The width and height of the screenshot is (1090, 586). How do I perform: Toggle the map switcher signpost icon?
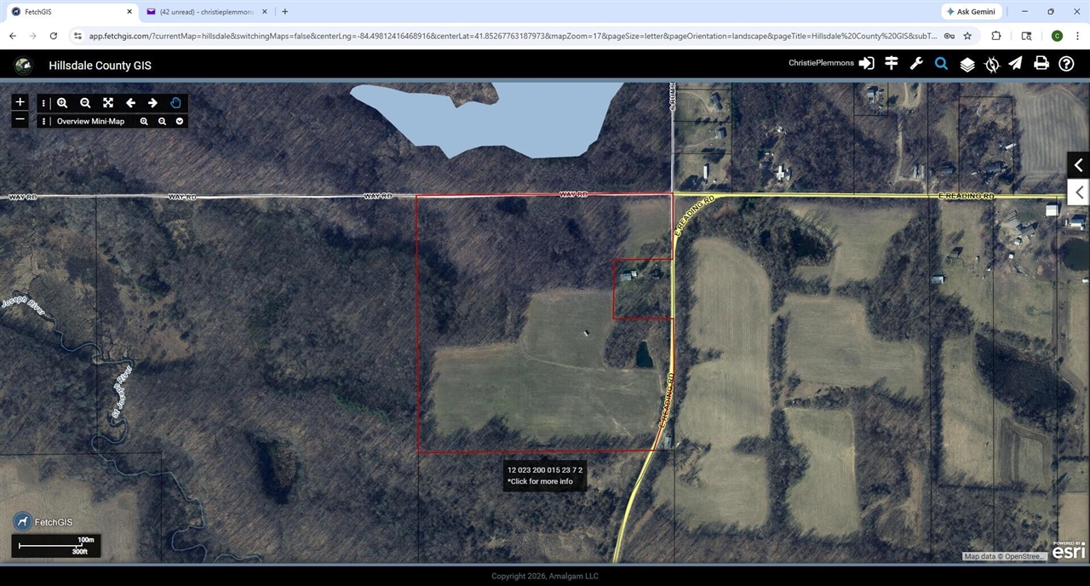click(891, 64)
